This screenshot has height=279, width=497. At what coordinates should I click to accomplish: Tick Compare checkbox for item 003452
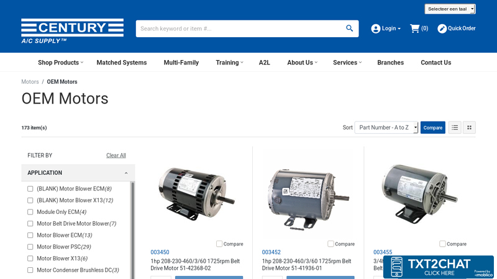[x=331, y=244]
